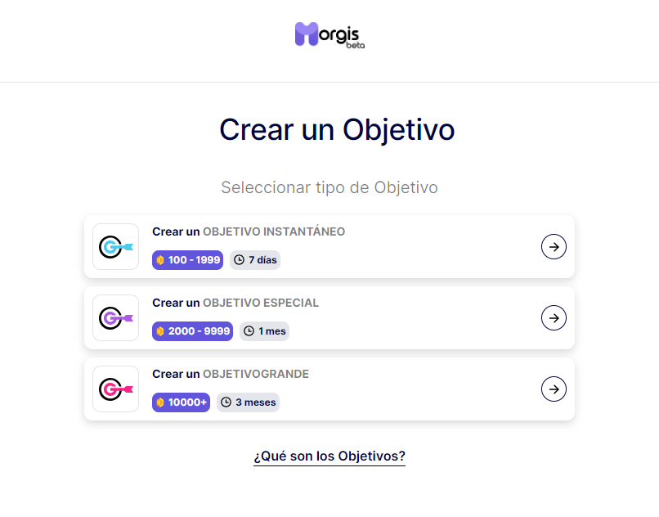Click the 2000 - 9999 coin badge

192,331
